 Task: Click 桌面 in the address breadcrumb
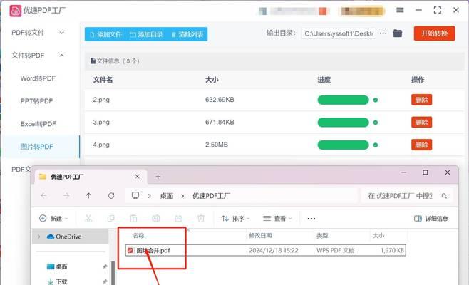(167, 196)
